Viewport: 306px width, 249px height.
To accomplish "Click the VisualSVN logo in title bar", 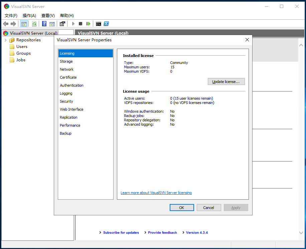I will [x=7, y=6].
